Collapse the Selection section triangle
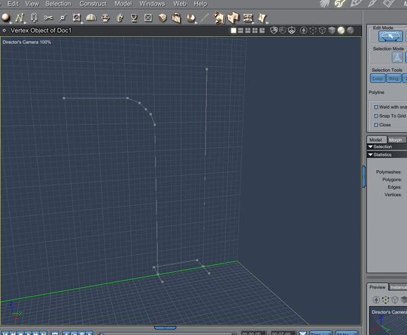The height and width of the screenshot is (335, 407). [370, 147]
